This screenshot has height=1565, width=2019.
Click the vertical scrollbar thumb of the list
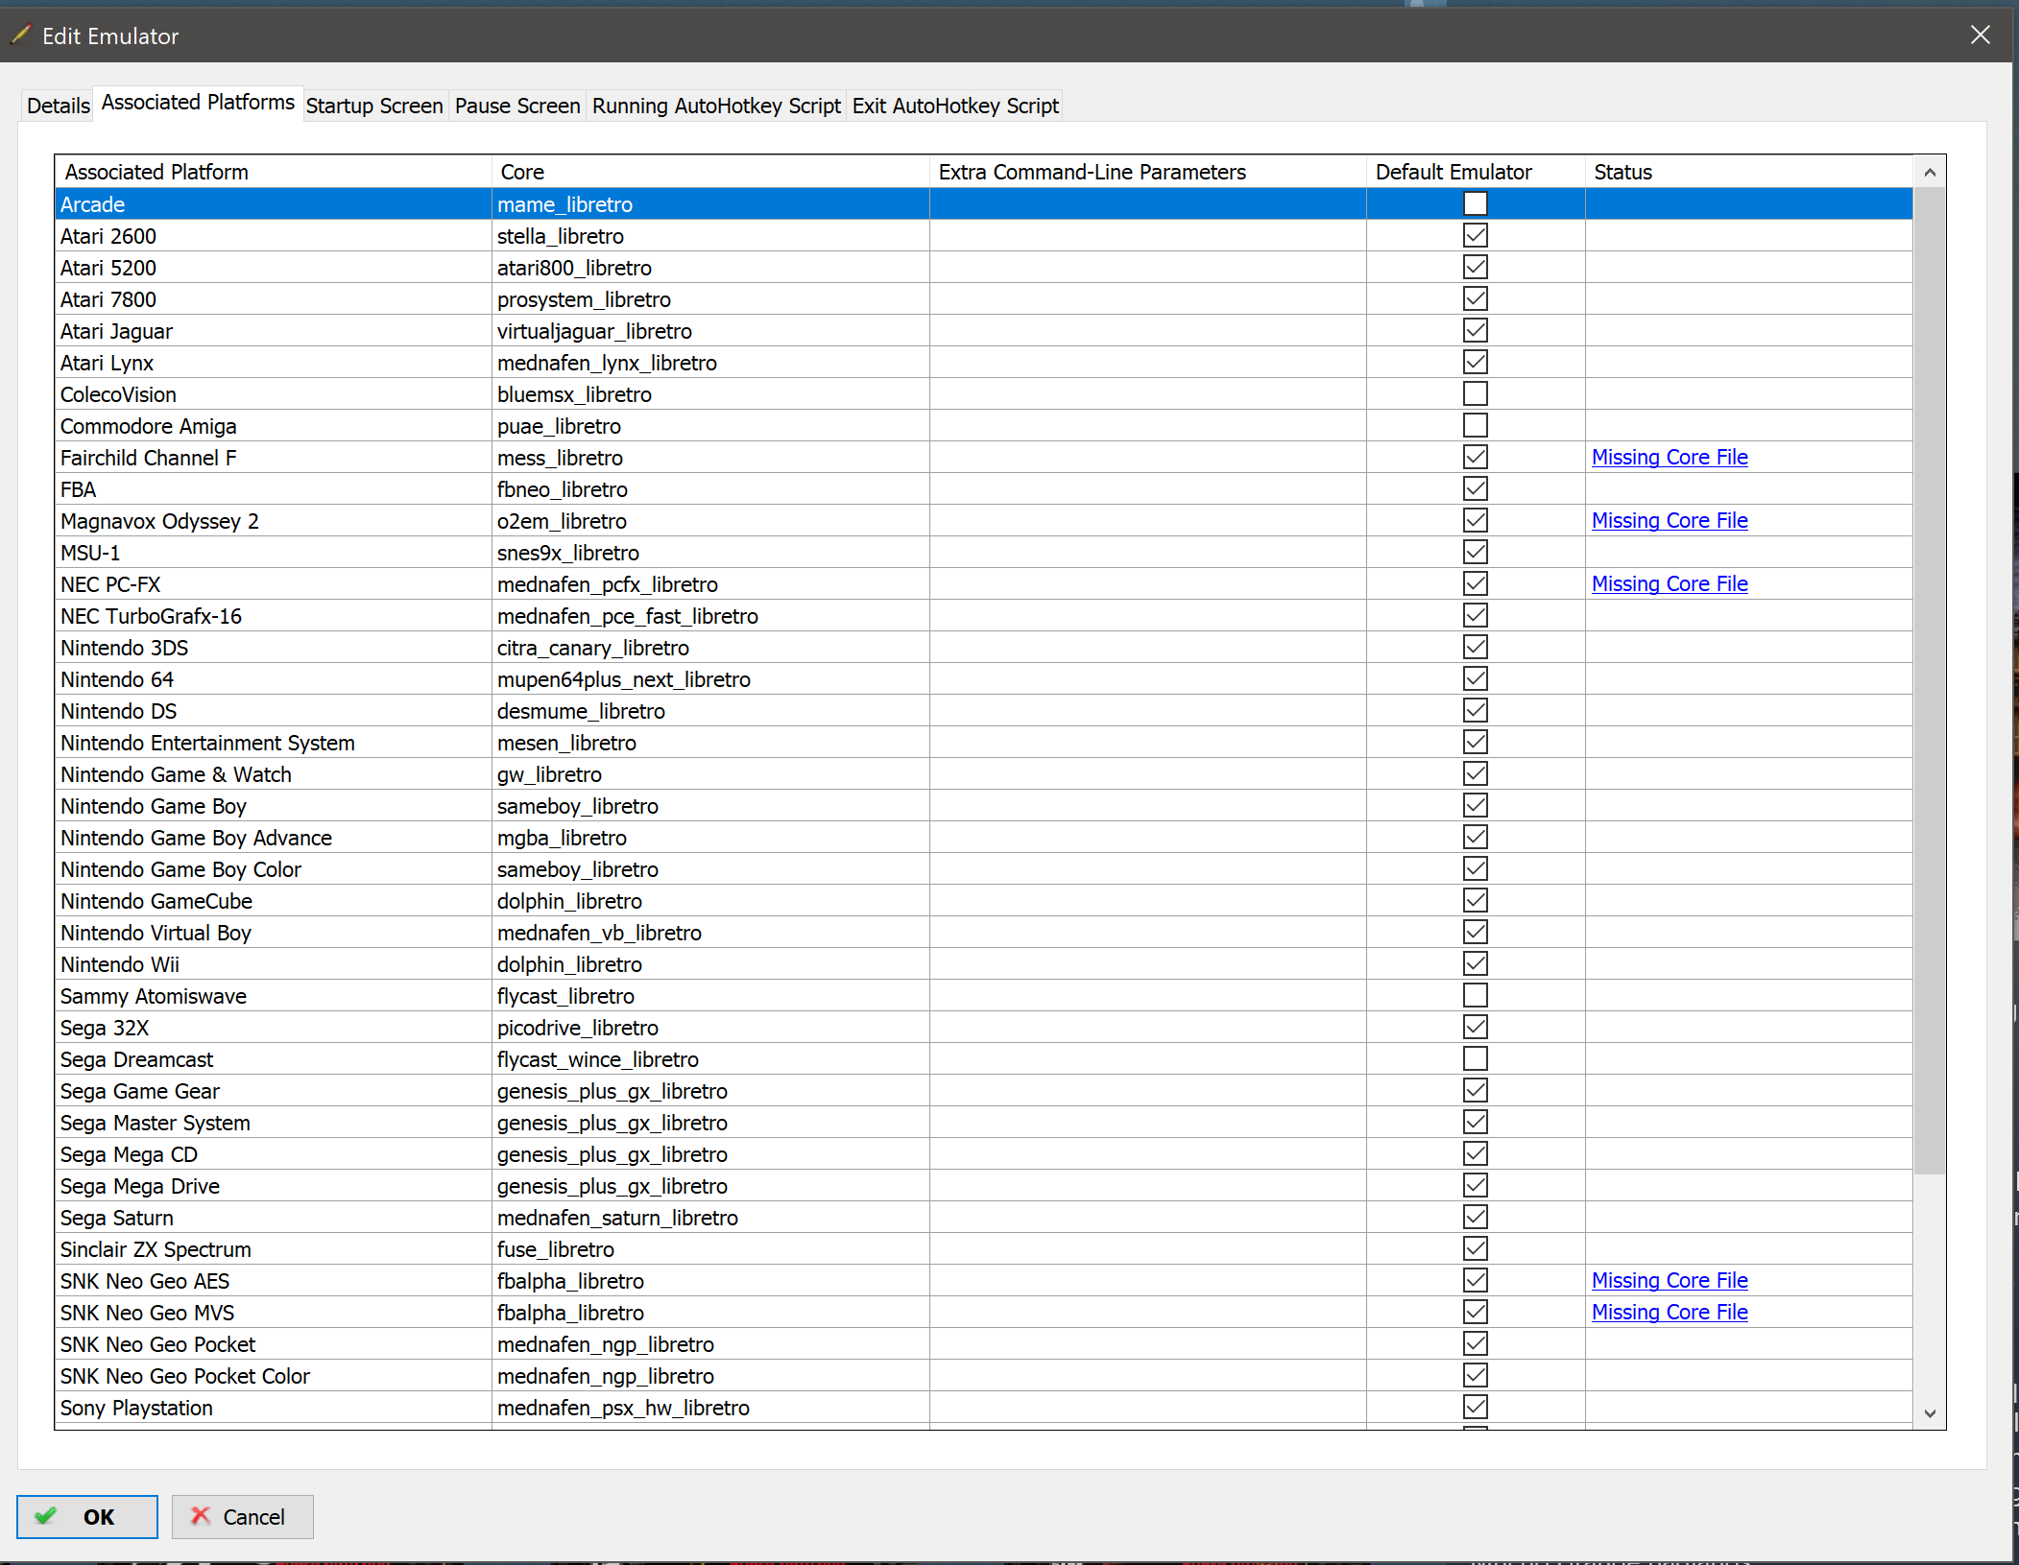point(1930,680)
